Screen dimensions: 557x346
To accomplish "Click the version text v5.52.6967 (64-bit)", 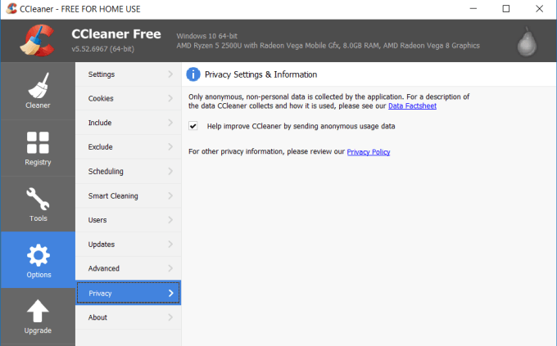I will pyautogui.click(x=102, y=49).
